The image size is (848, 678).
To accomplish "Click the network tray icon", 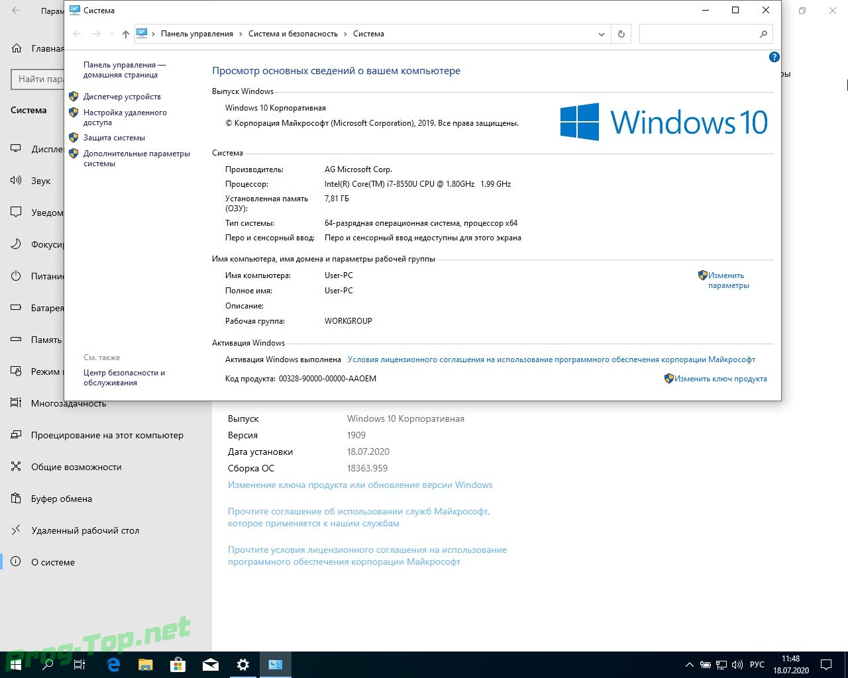I will tap(721, 665).
